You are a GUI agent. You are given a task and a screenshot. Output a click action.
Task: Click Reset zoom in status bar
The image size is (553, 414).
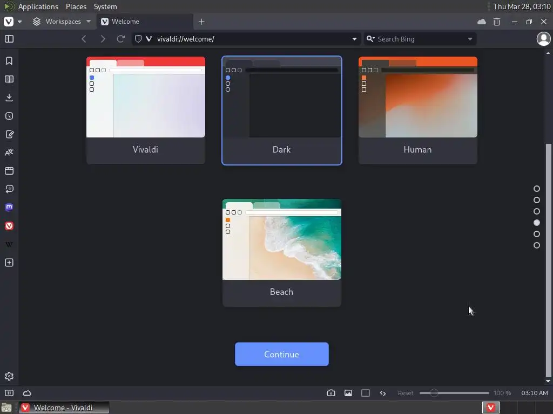(405, 393)
